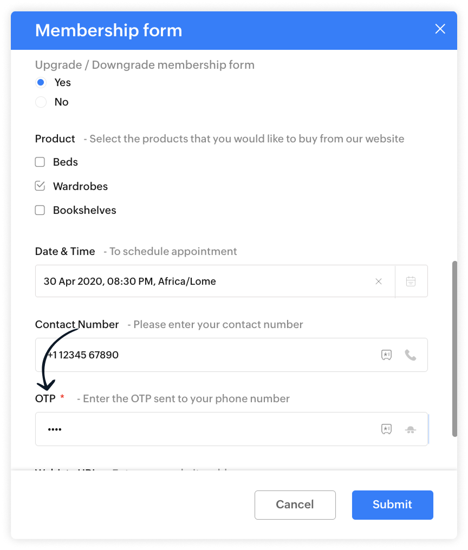Viewport: 468px width, 550px height.
Task: Click the masked-text icon in OTP field
Action: pos(387,429)
